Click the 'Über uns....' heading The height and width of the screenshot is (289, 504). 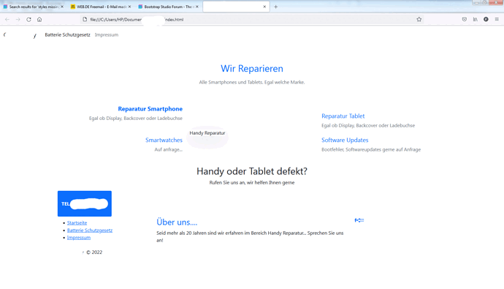[x=177, y=222]
